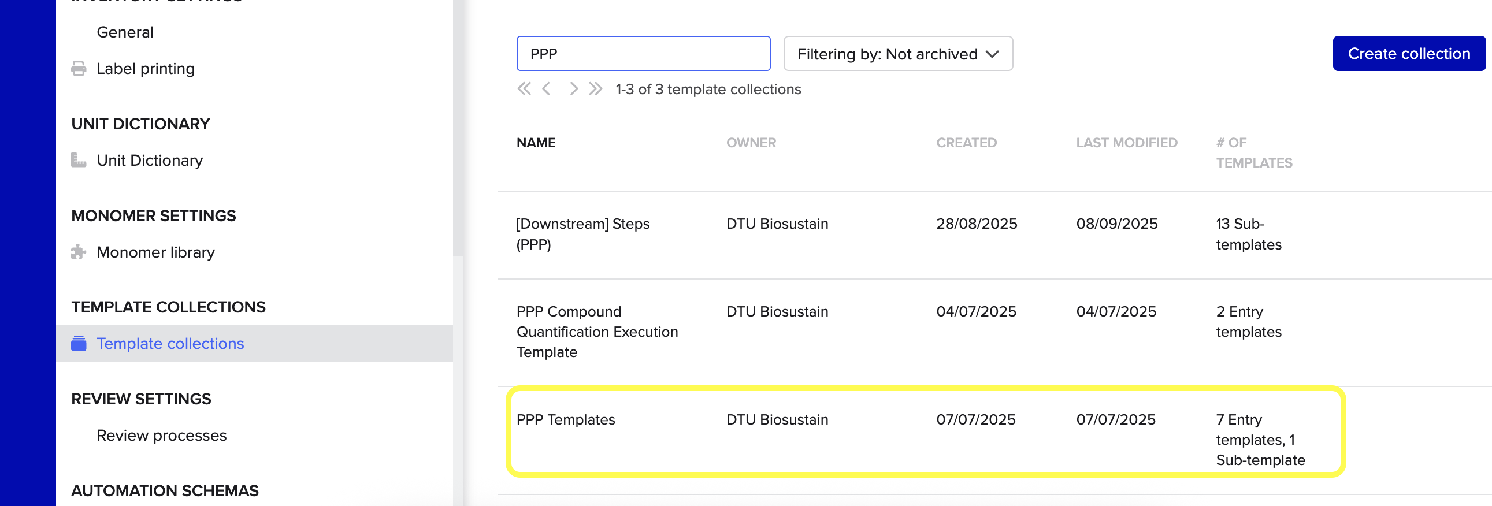Click the Monomer library puzzle icon
Viewport: 1492px width, 506px height.
click(79, 252)
